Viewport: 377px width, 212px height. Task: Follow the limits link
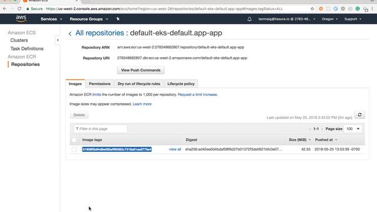[x=97, y=94]
